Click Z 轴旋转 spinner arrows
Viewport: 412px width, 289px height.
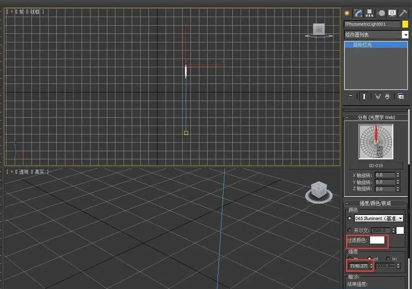(x=398, y=189)
